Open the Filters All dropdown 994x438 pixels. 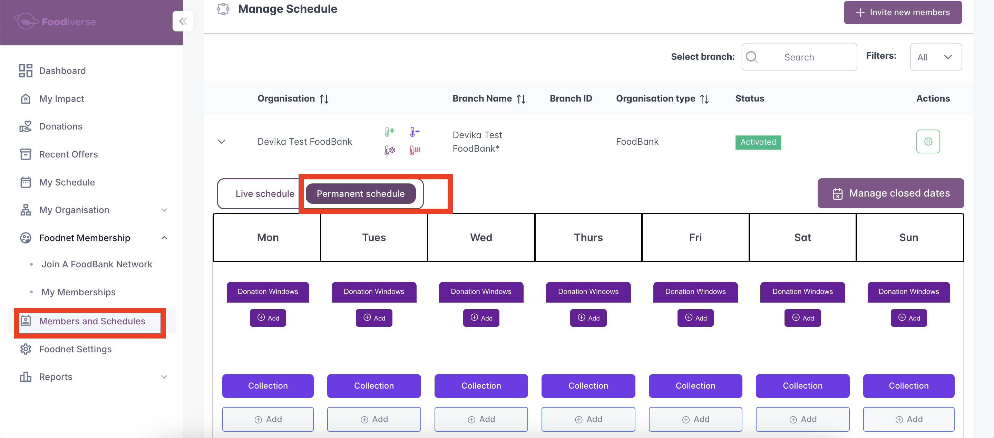click(x=935, y=57)
